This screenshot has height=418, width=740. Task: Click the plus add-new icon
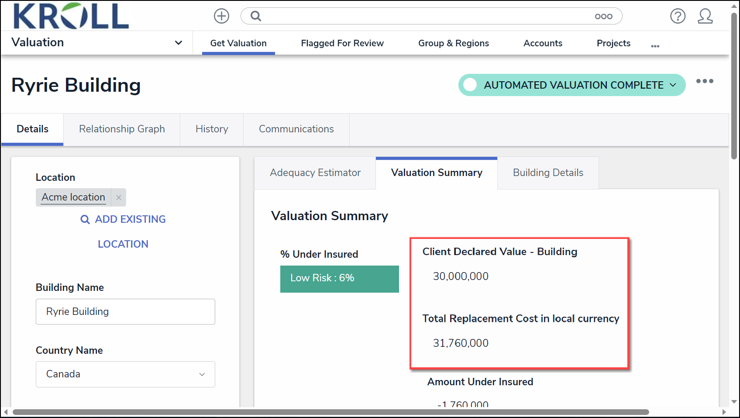tap(221, 16)
